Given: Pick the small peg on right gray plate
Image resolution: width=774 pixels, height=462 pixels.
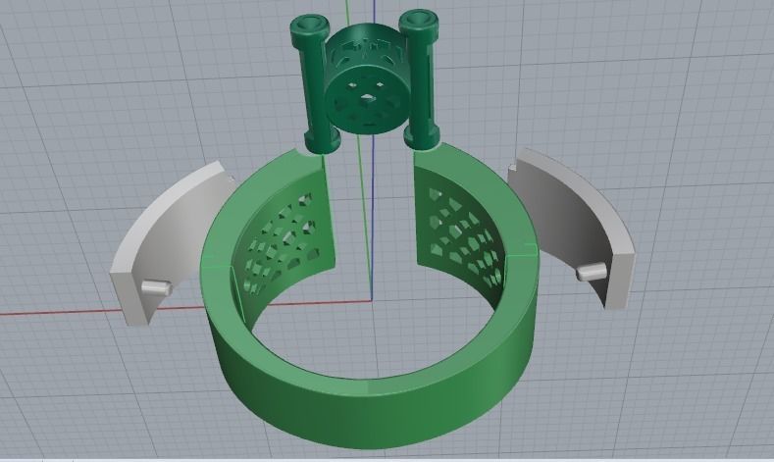Looking at the screenshot, I should pos(591,272).
